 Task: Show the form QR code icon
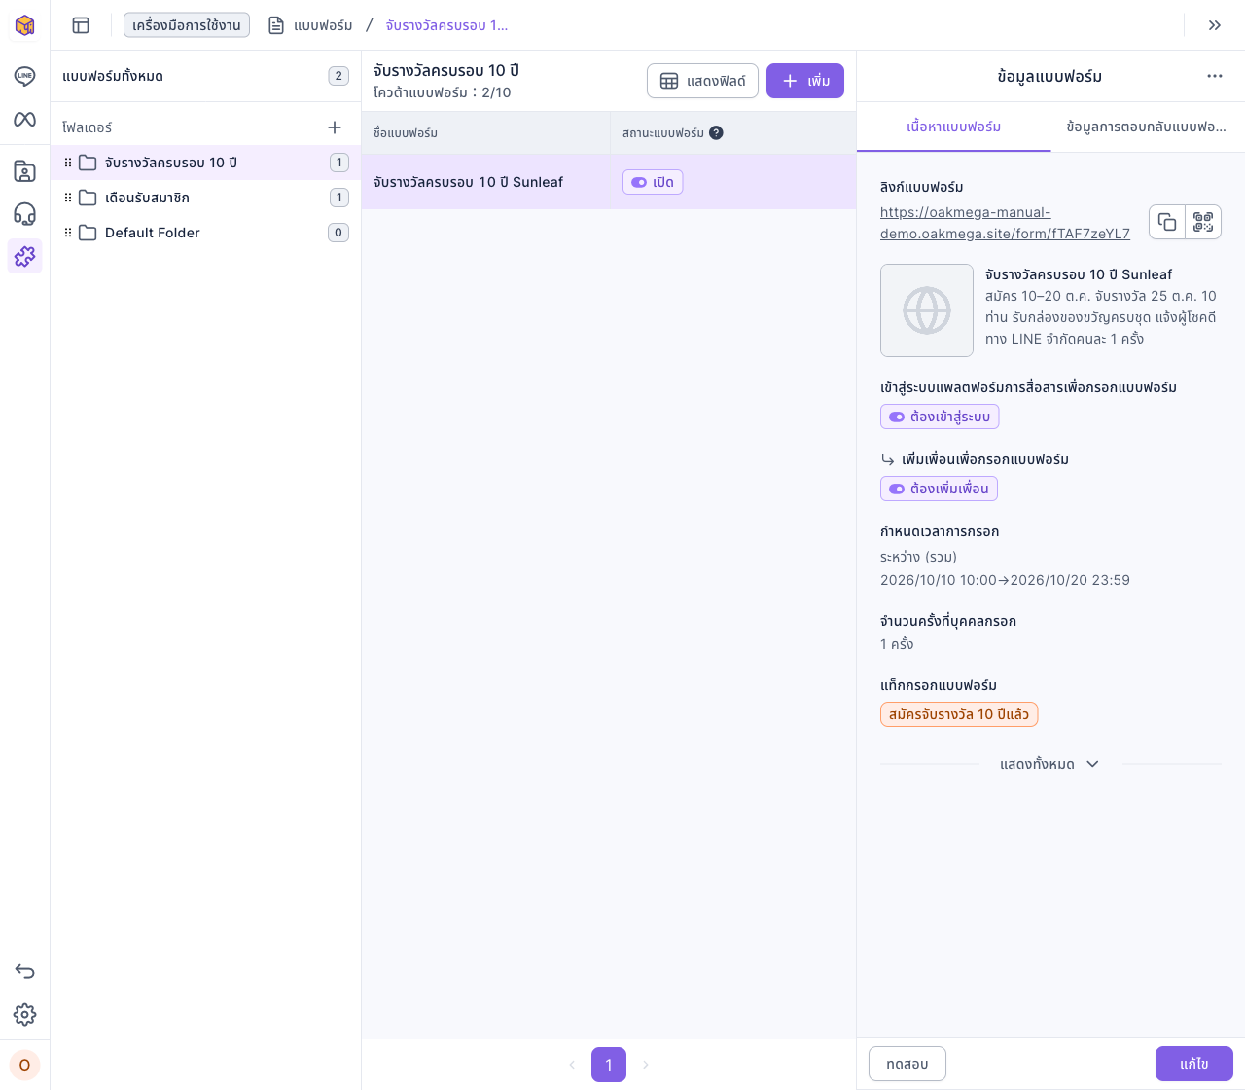(1203, 222)
